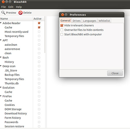
Task: Uncheck Hide irrelevant cleaners
Action: [62, 26]
